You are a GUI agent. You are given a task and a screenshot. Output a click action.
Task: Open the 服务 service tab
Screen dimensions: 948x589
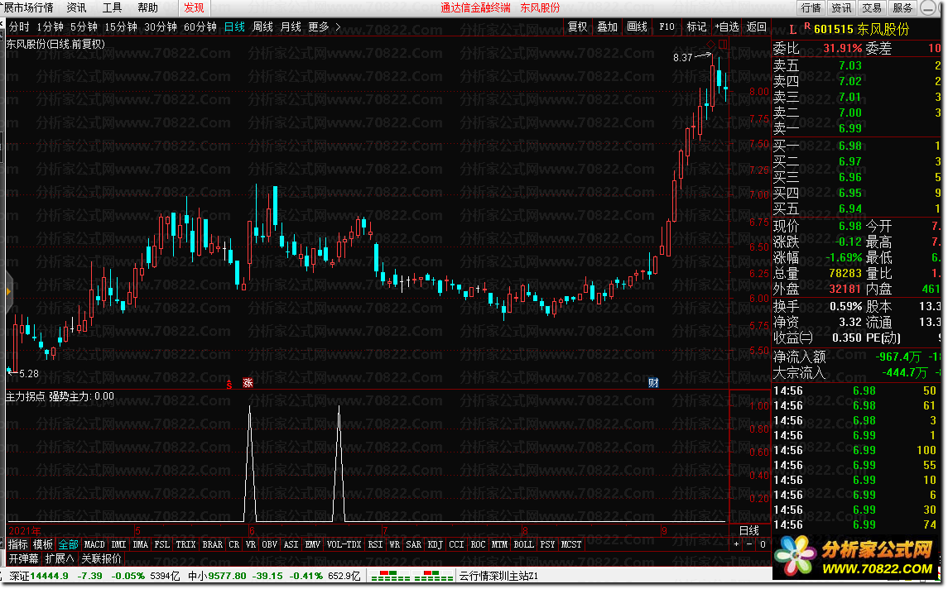[x=902, y=7]
